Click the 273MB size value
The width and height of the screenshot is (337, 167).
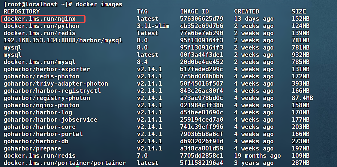[300, 141]
